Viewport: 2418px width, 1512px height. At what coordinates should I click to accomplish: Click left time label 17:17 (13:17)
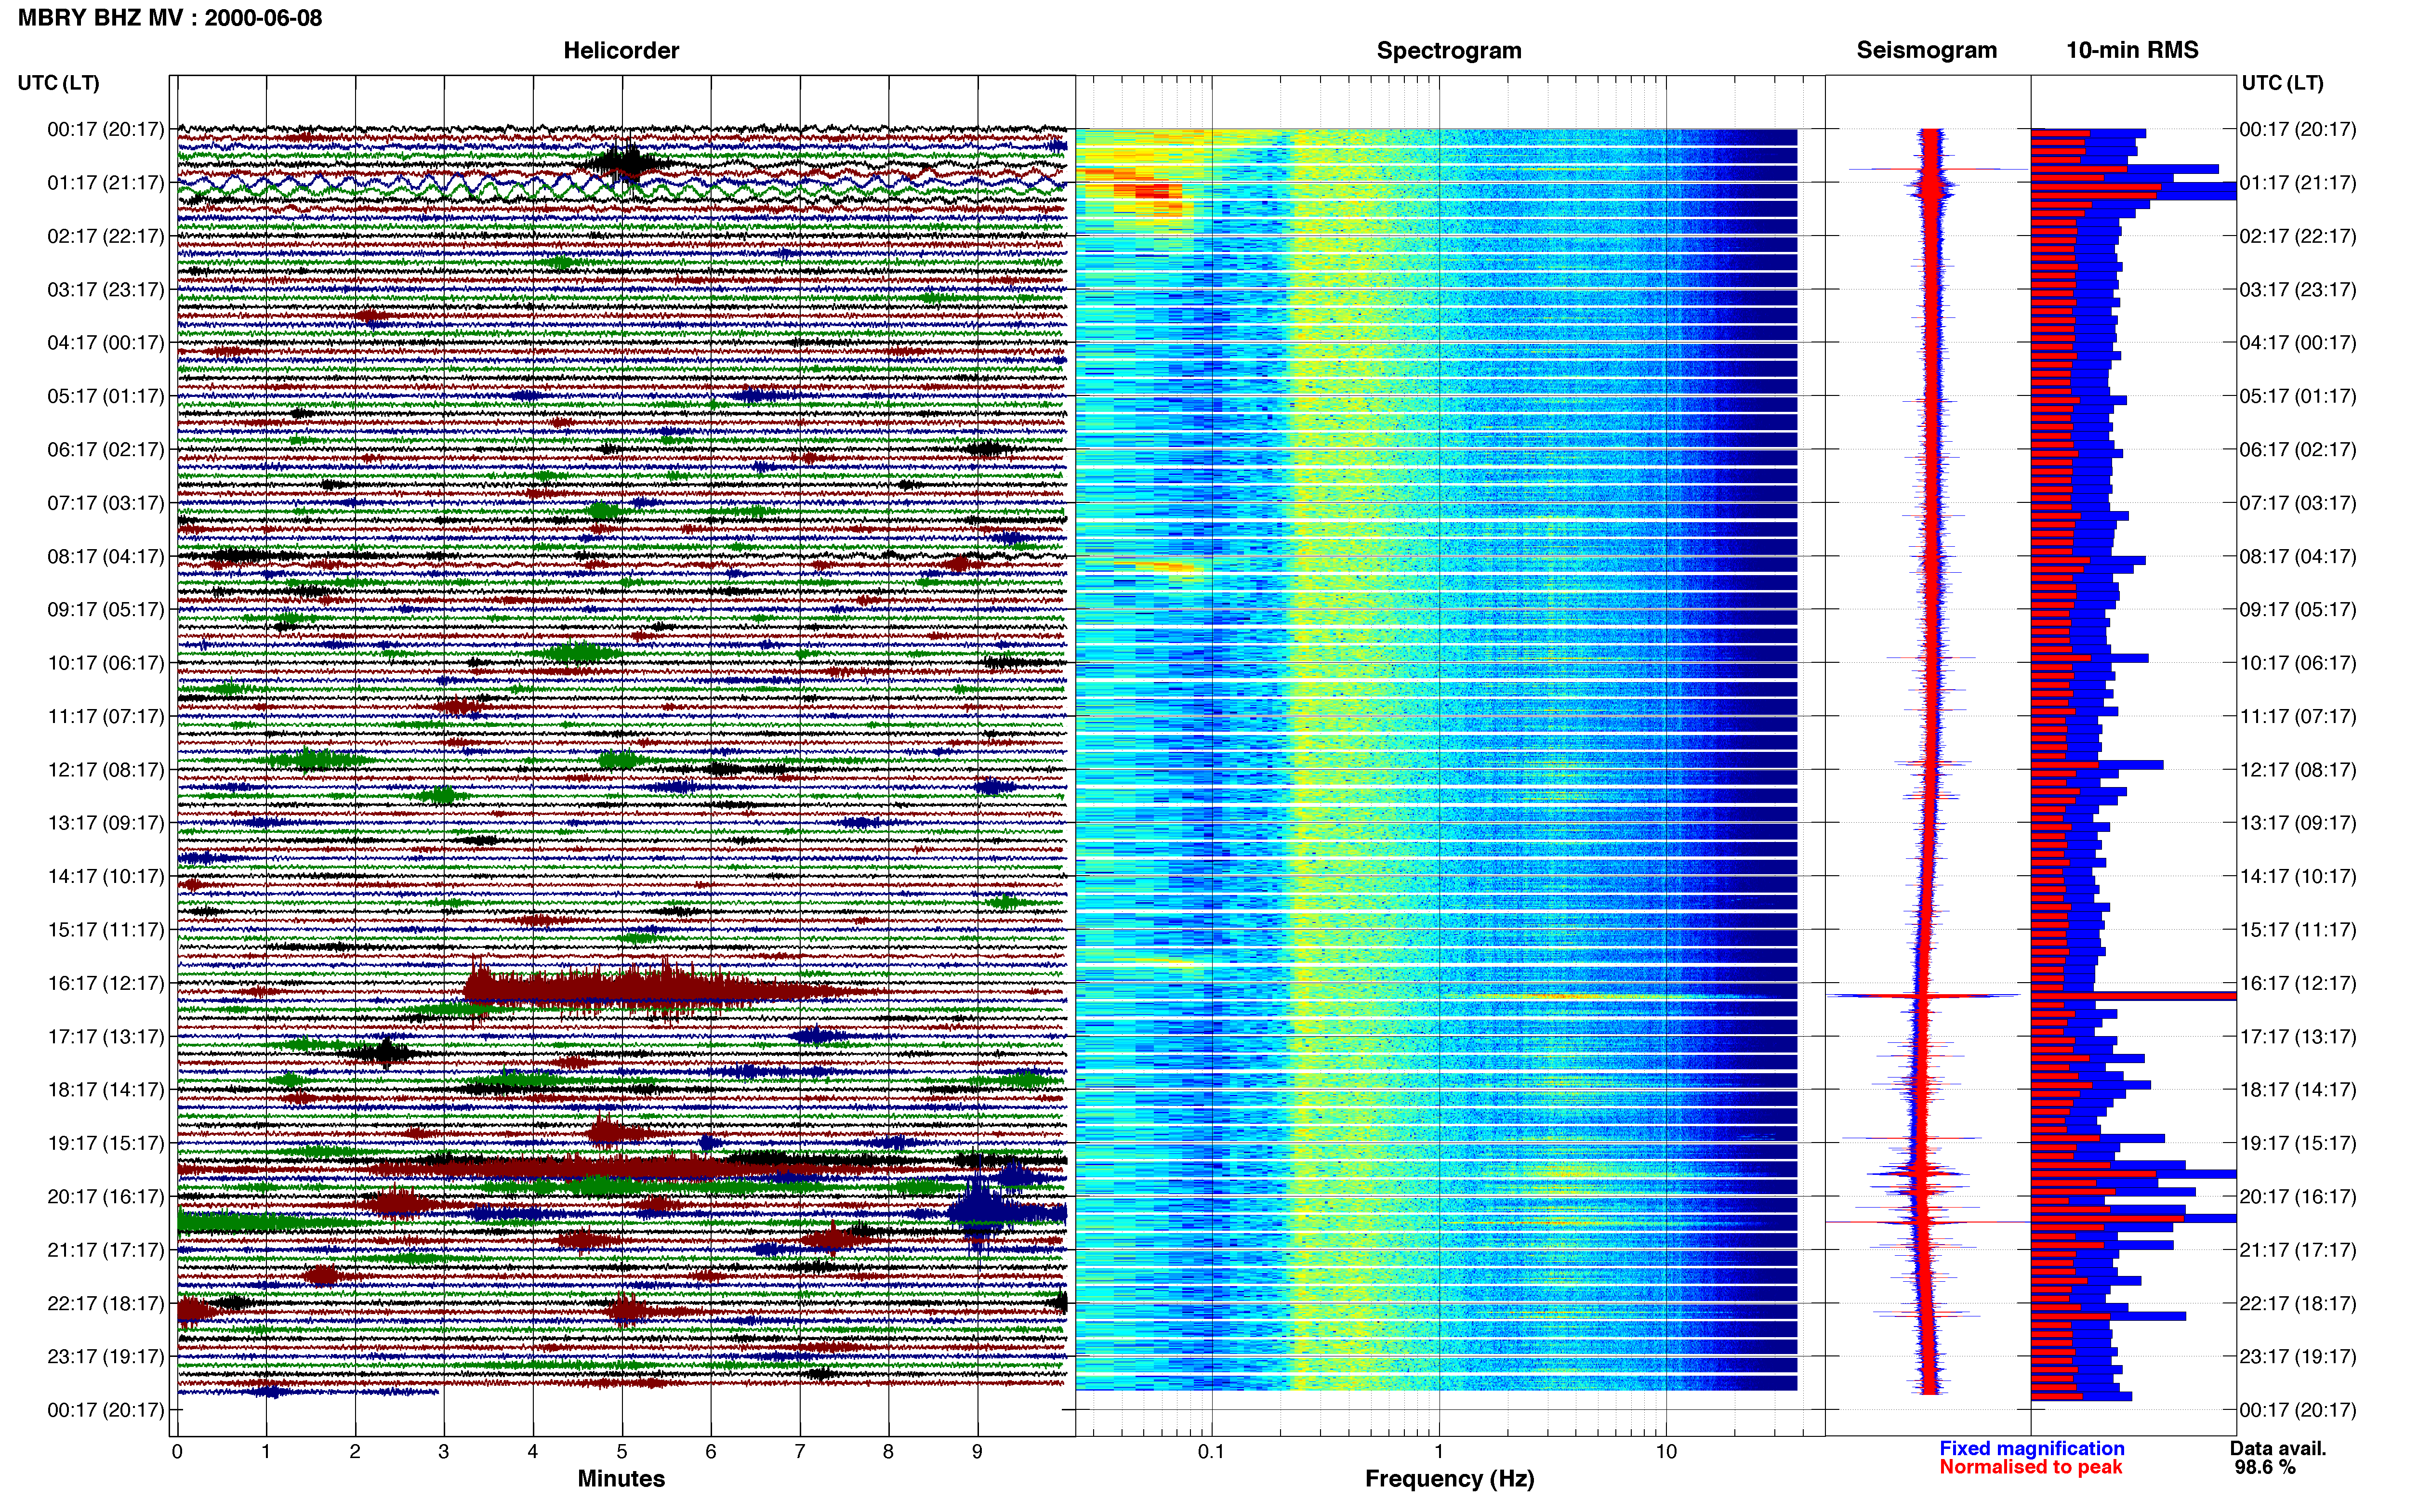[106, 1037]
